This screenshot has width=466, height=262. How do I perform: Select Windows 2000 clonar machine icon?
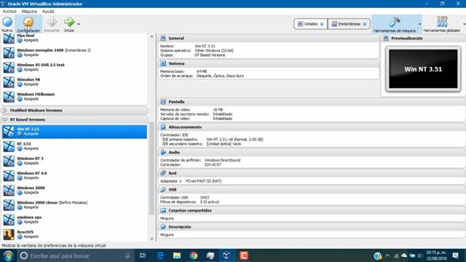9,205
